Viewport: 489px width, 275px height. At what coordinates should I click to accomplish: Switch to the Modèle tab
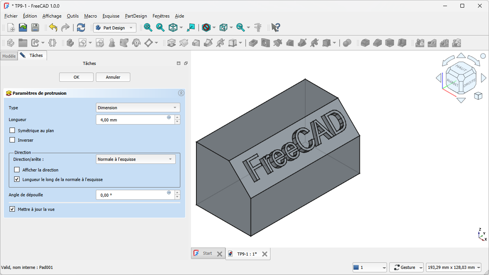point(9,56)
